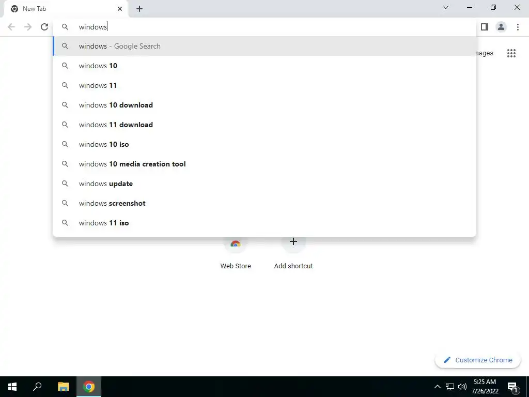The width and height of the screenshot is (529, 397).
Task: Open the partially visible Images link
Action: pos(485,53)
